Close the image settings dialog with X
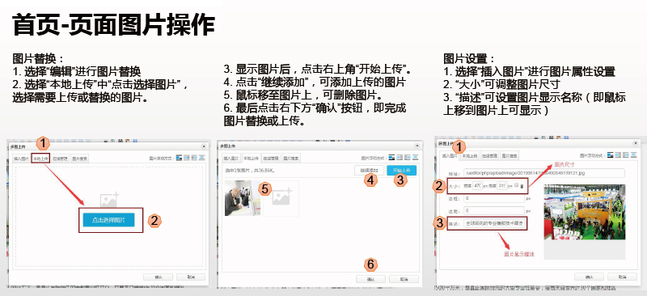This screenshot has width=647, height=296. pyautogui.click(x=635, y=143)
